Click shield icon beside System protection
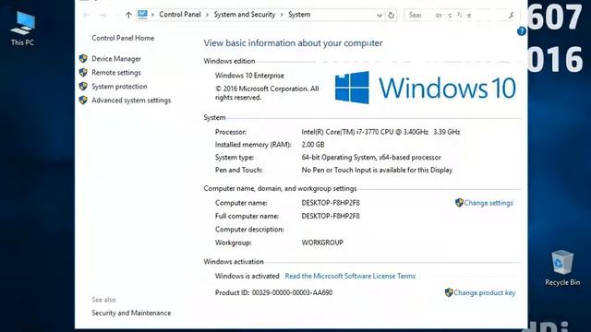591x332 pixels. point(83,86)
